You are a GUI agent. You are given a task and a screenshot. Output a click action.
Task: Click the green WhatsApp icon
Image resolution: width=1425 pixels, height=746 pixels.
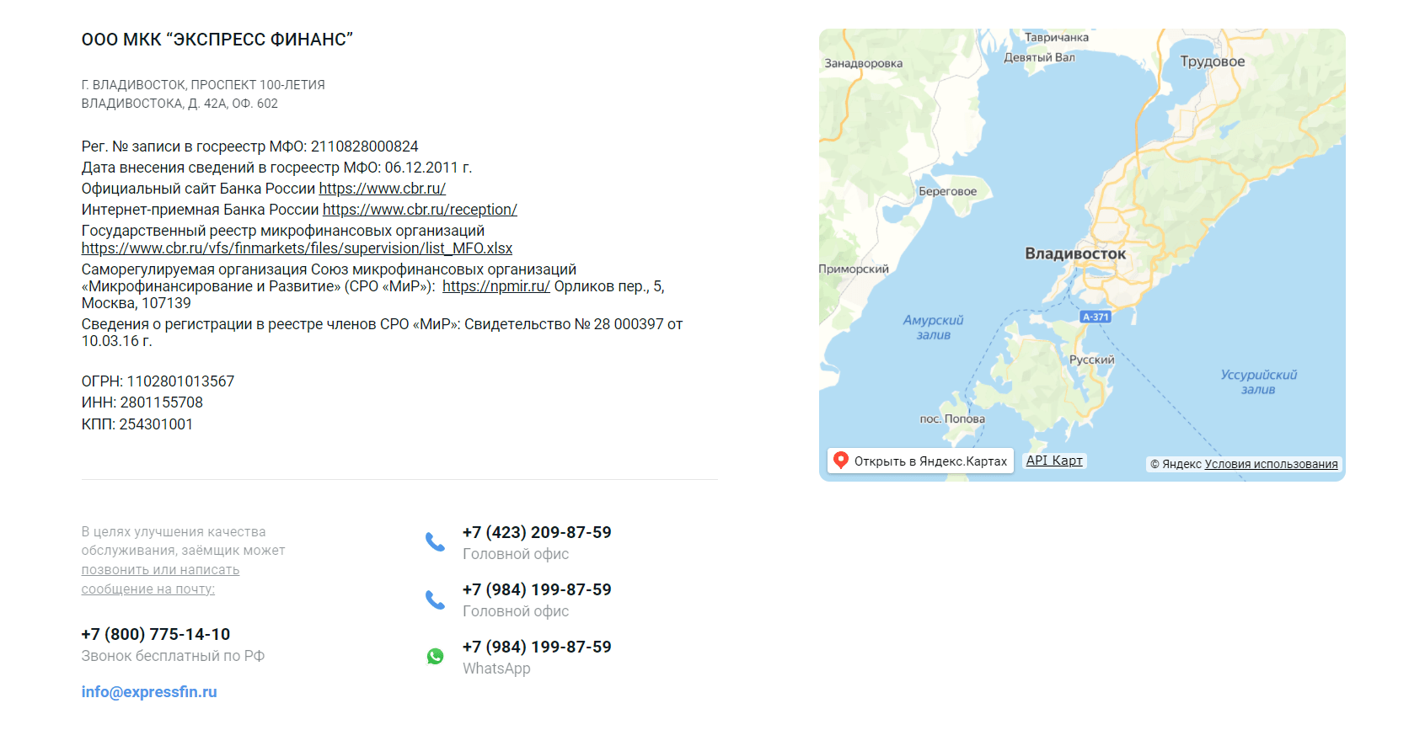click(435, 657)
